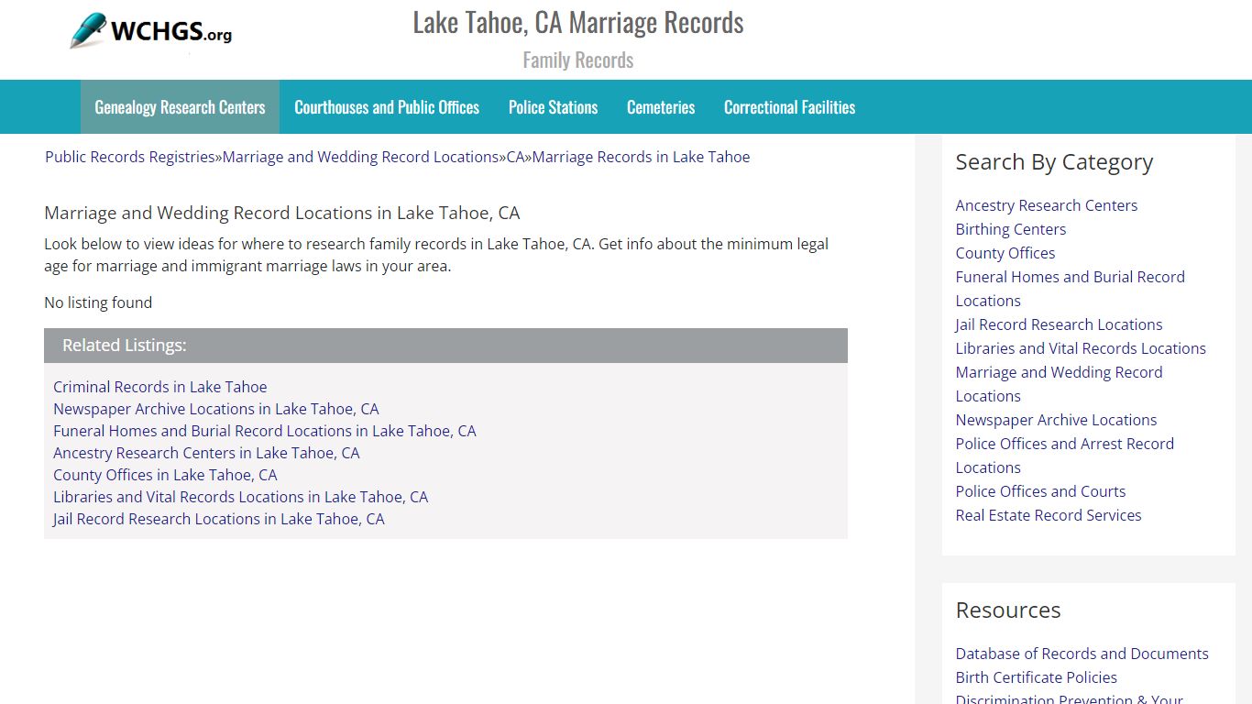Go to Police Stations section

point(553,107)
